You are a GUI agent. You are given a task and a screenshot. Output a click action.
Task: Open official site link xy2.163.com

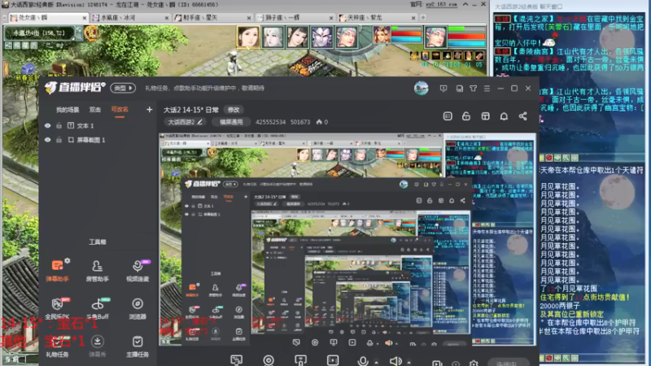[x=440, y=5]
